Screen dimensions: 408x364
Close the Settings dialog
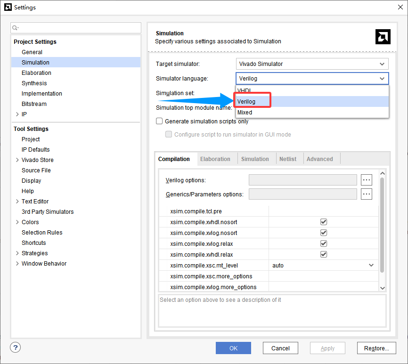coord(400,7)
